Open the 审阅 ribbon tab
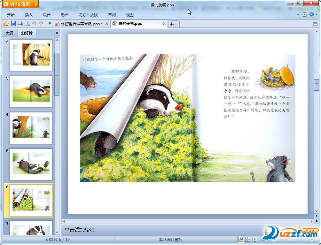 [112, 15]
